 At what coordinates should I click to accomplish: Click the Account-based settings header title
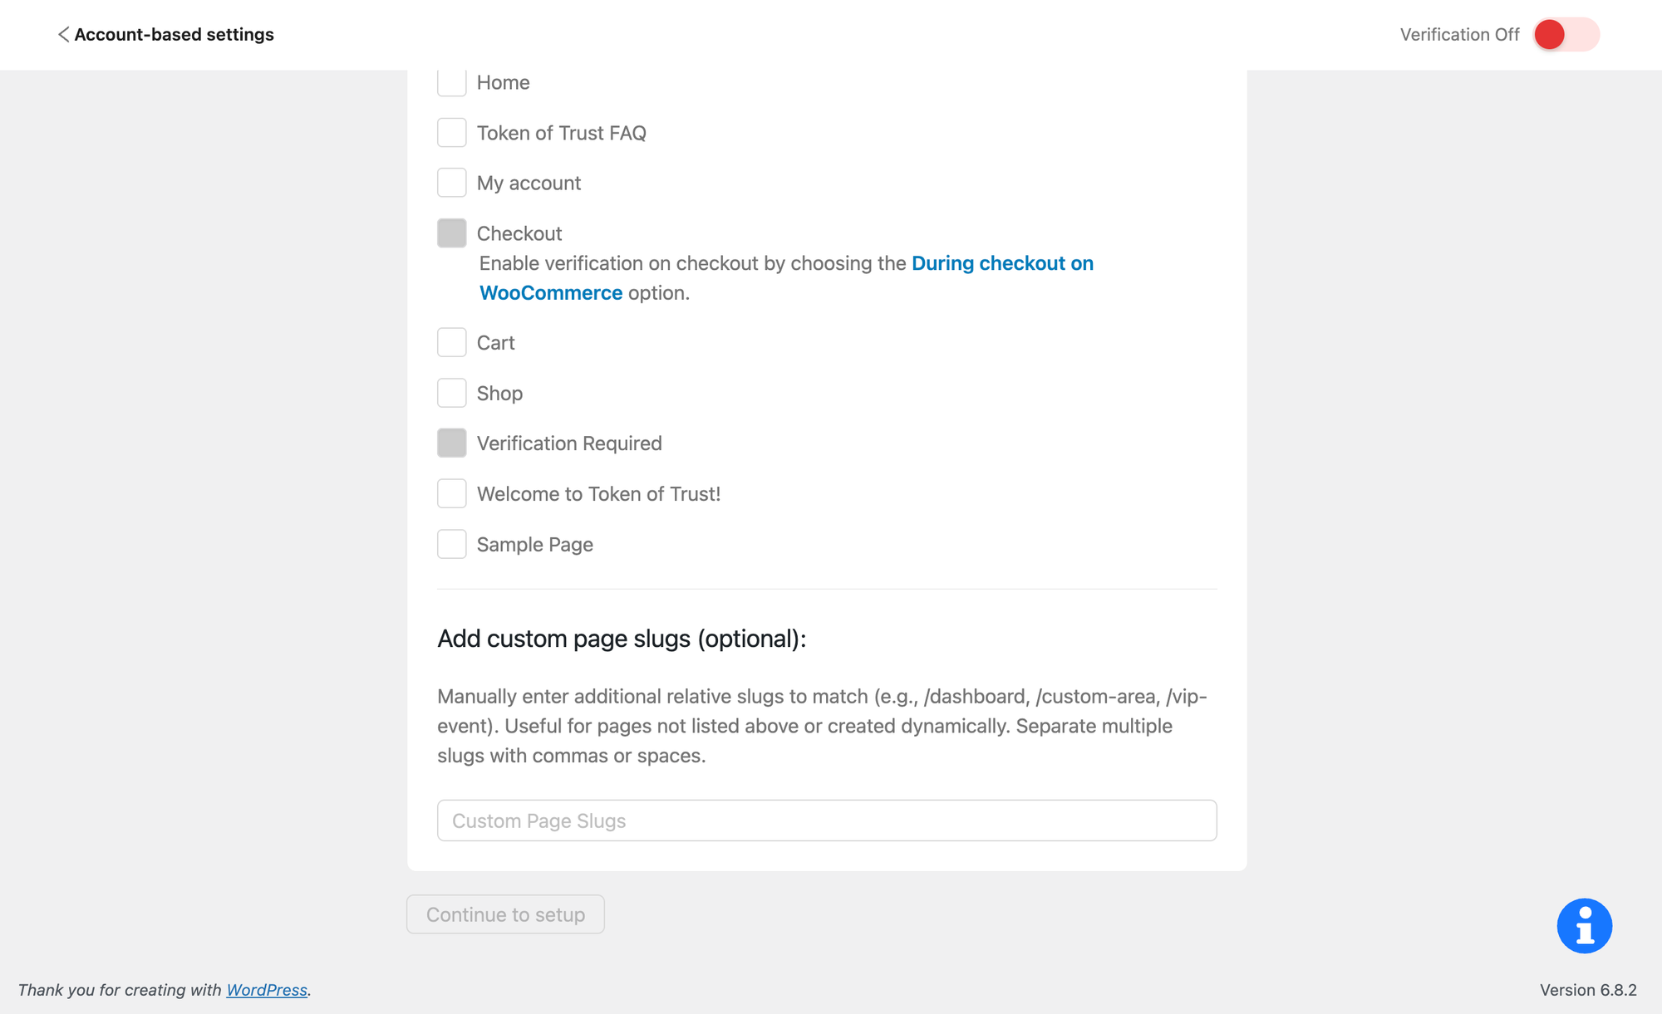174,34
